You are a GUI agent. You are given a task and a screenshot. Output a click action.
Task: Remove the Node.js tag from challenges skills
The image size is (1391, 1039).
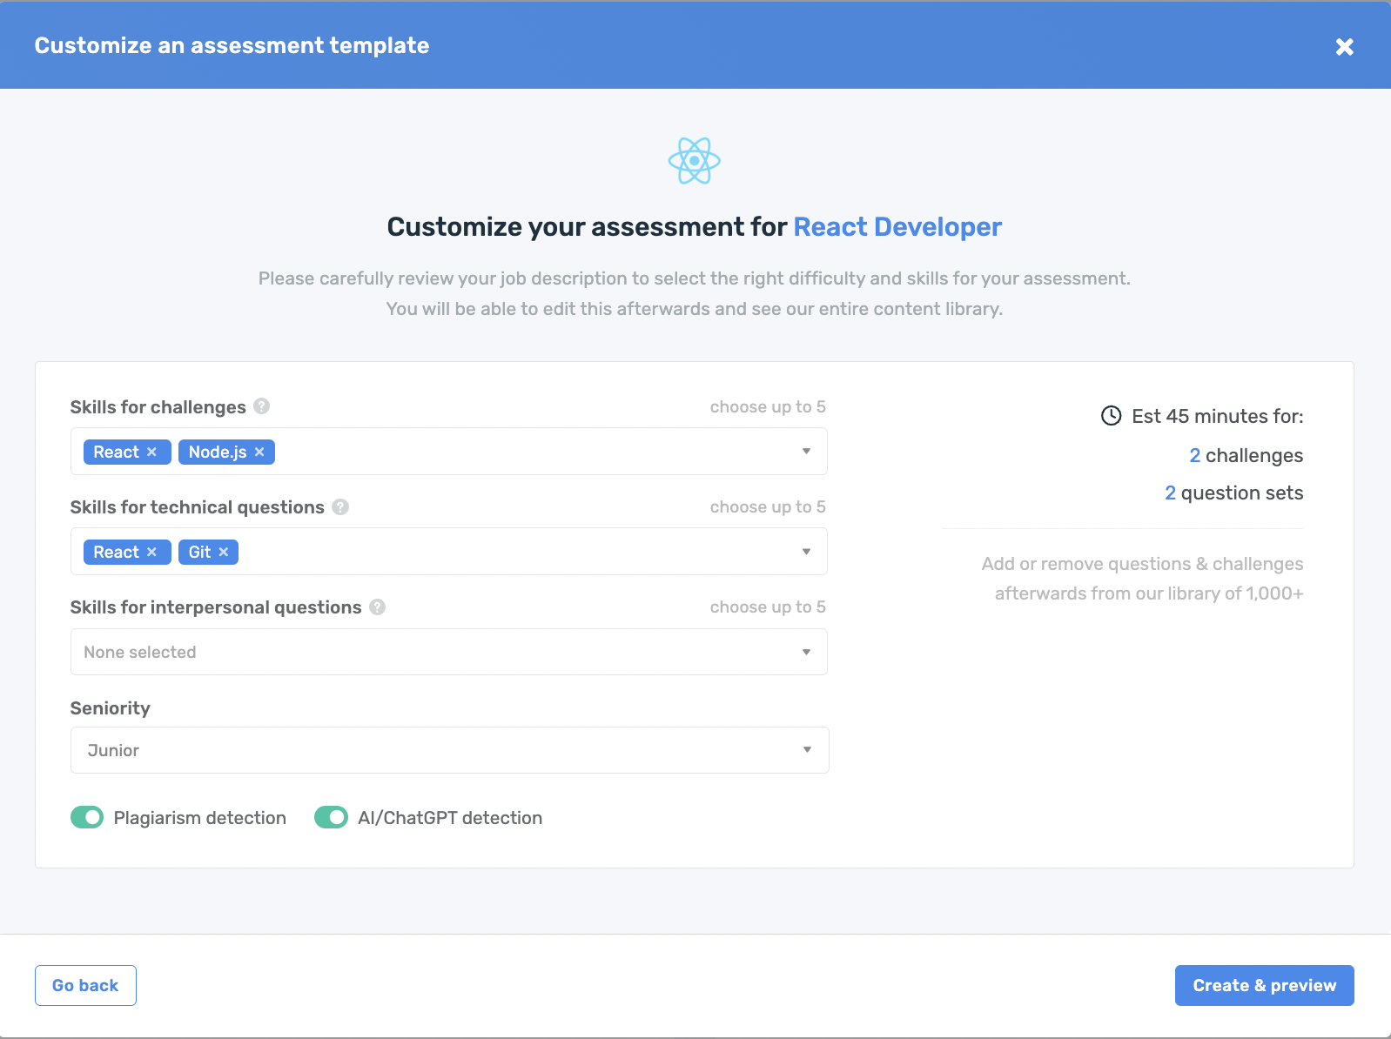tap(259, 452)
